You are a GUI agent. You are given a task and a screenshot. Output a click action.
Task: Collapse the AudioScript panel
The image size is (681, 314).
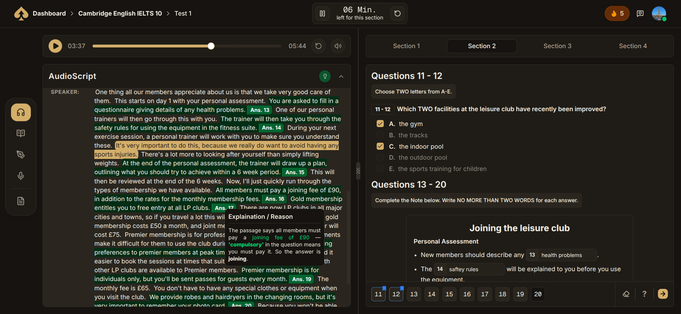[x=341, y=76]
